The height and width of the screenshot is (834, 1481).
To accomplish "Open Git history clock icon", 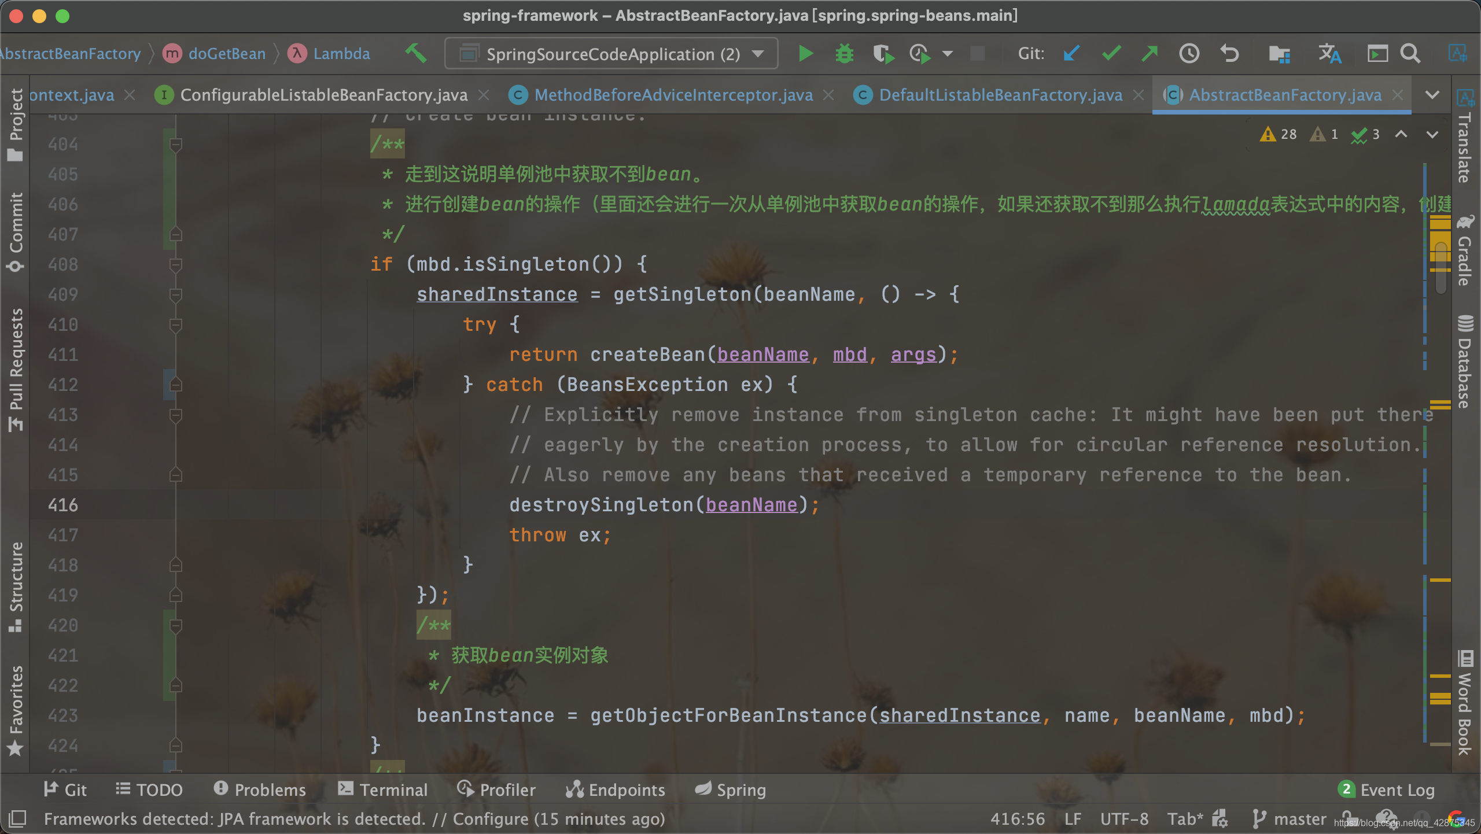I will pyautogui.click(x=1189, y=54).
